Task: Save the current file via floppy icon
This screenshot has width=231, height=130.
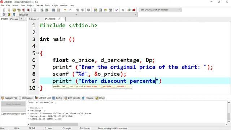Action: (14, 10)
